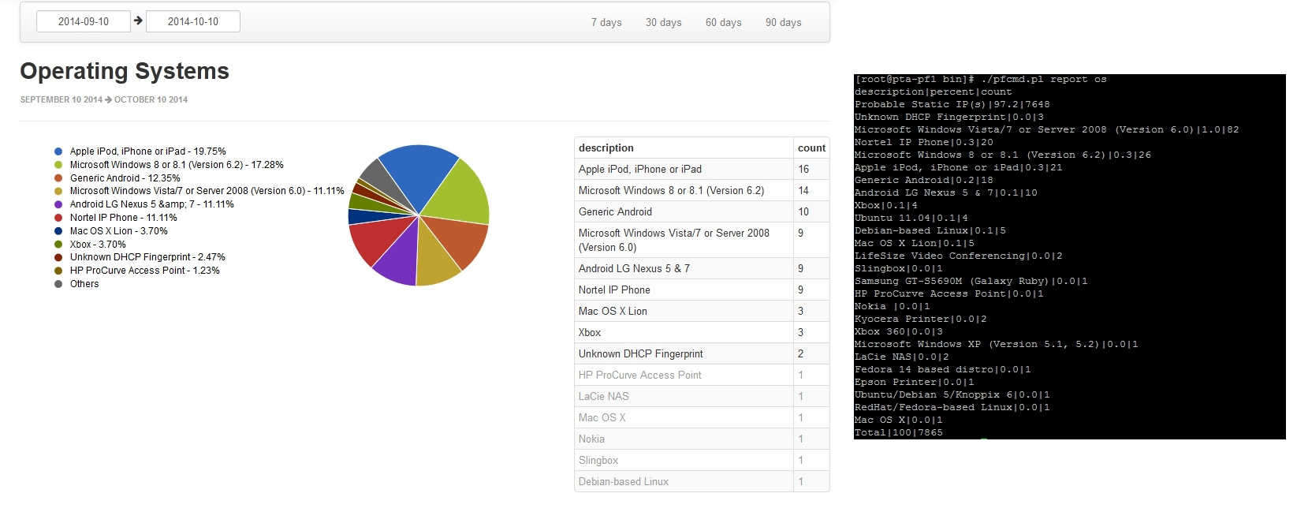Click the description column header
Viewport: 1297px width, 512px height.
click(606, 148)
